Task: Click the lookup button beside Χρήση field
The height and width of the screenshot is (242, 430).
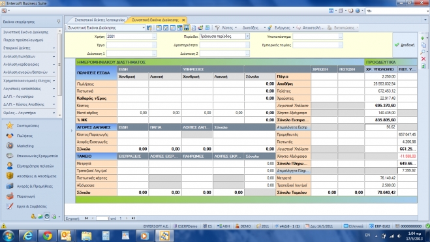Action: click(x=154, y=36)
